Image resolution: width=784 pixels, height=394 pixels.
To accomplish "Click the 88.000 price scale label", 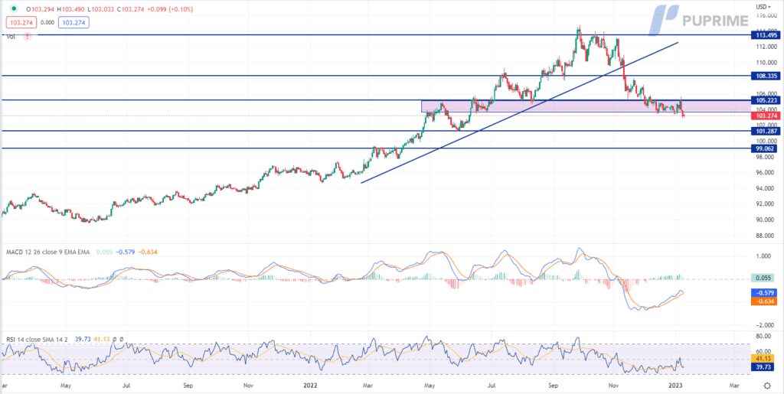I will (764, 235).
